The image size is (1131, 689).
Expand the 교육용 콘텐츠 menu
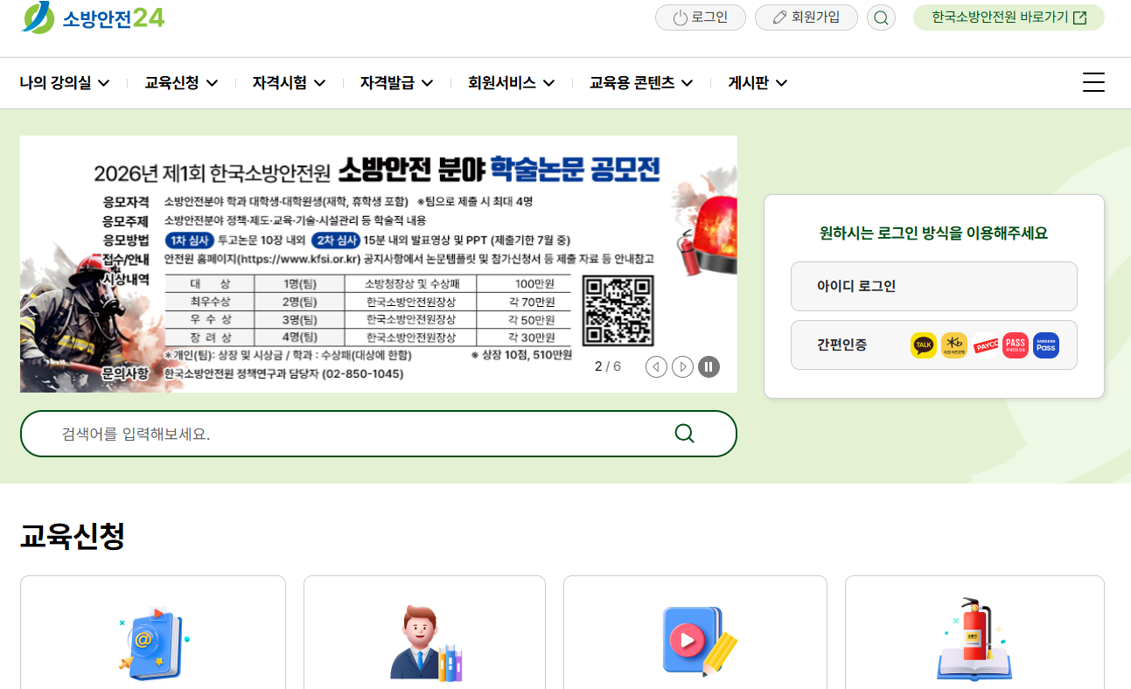pos(641,83)
